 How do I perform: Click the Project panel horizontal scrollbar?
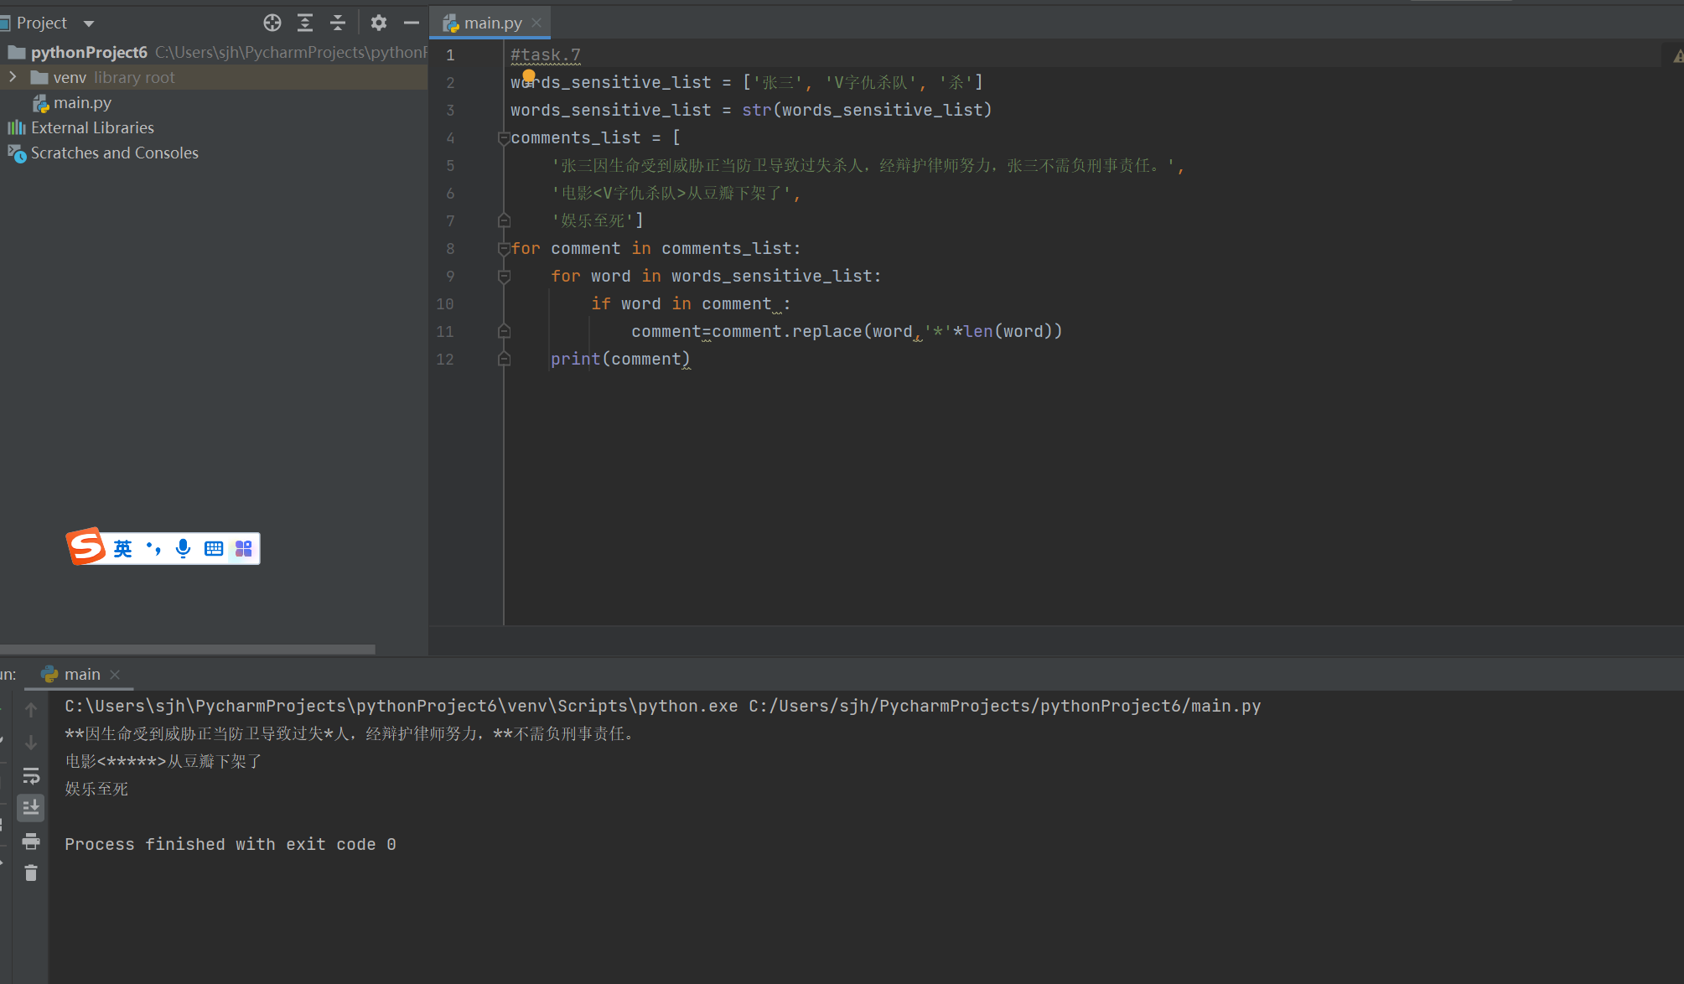188,649
